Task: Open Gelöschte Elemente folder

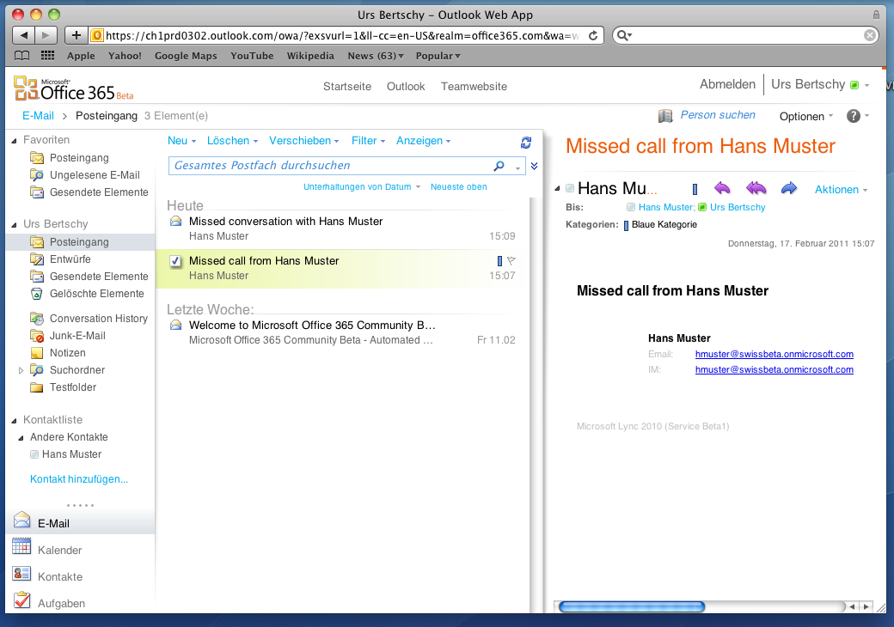Action: tap(96, 293)
